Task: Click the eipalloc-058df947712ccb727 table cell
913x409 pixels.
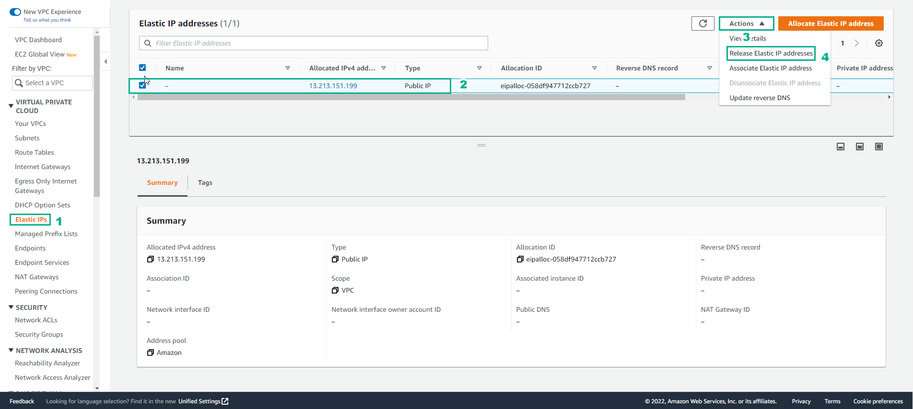Action: (x=545, y=86)
